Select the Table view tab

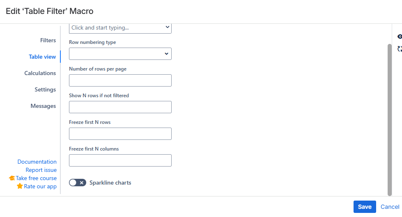[x=42, y=57]
